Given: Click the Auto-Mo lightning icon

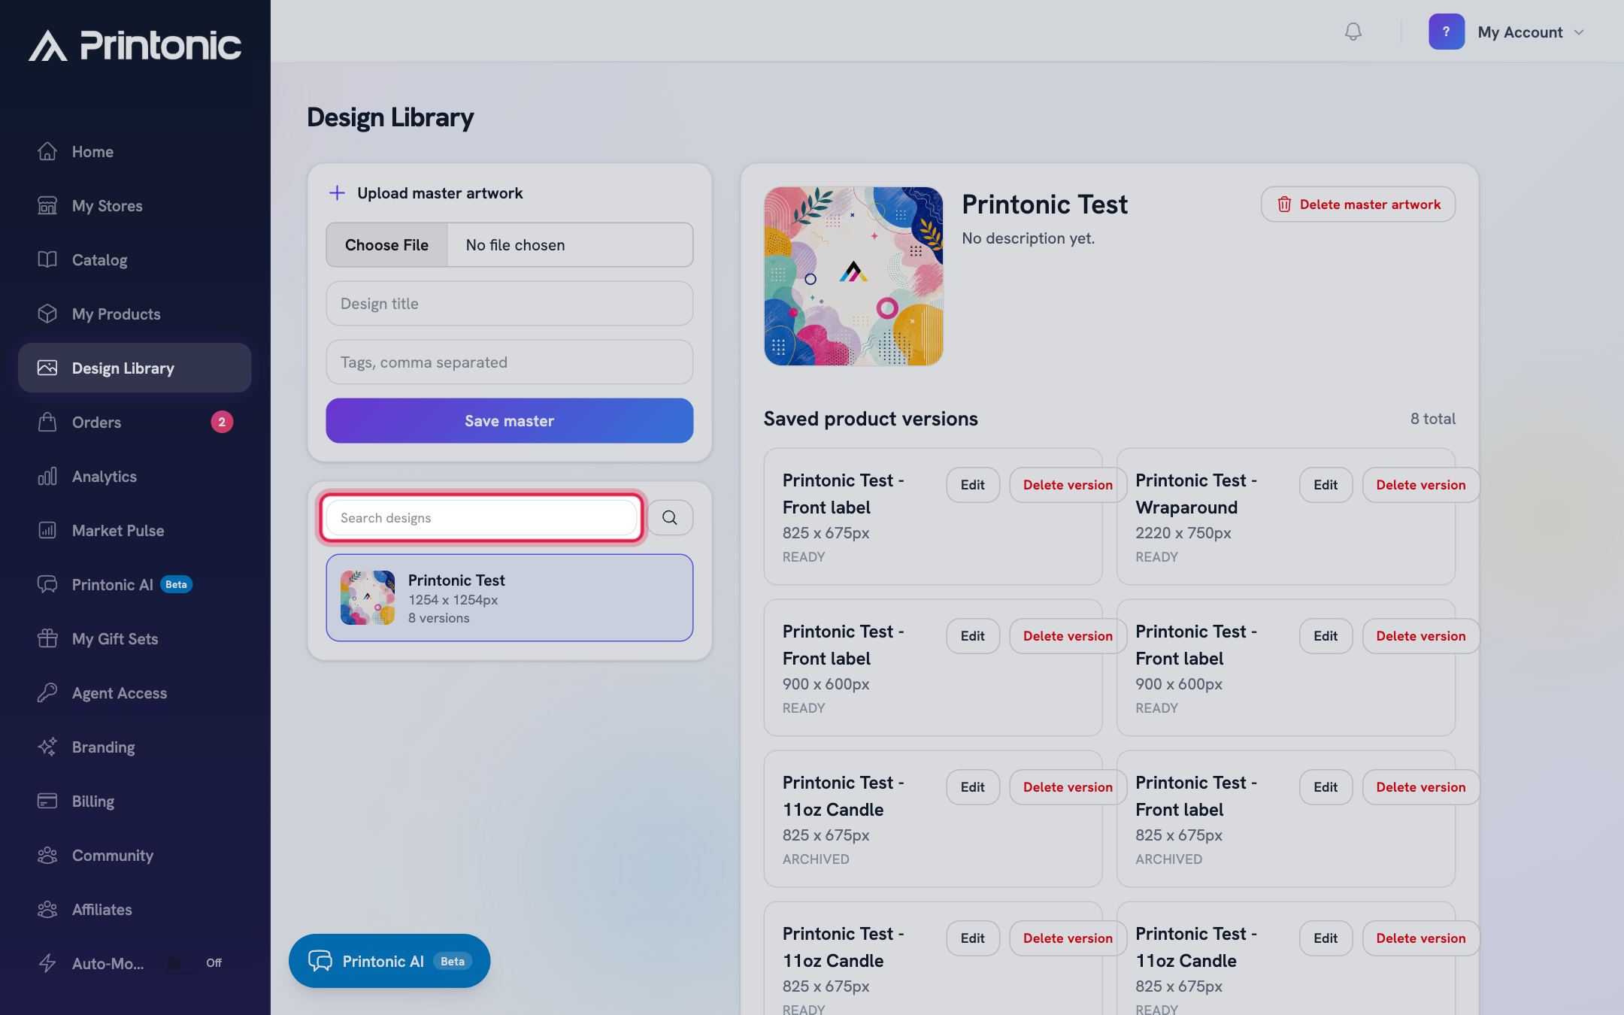Looking at the screenshot, I should point(47,963).
